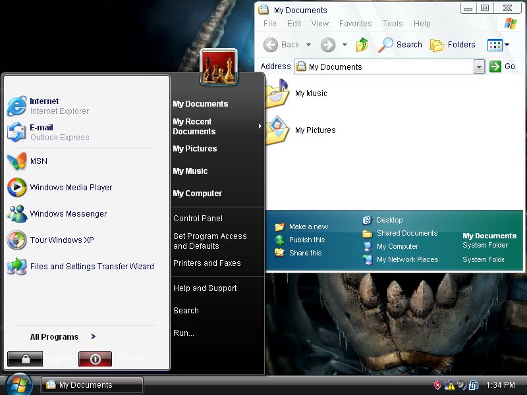Click My Documents taskbar button
Image resolution: width=527 pixels, height=395 pixels.
click(92, 385)
